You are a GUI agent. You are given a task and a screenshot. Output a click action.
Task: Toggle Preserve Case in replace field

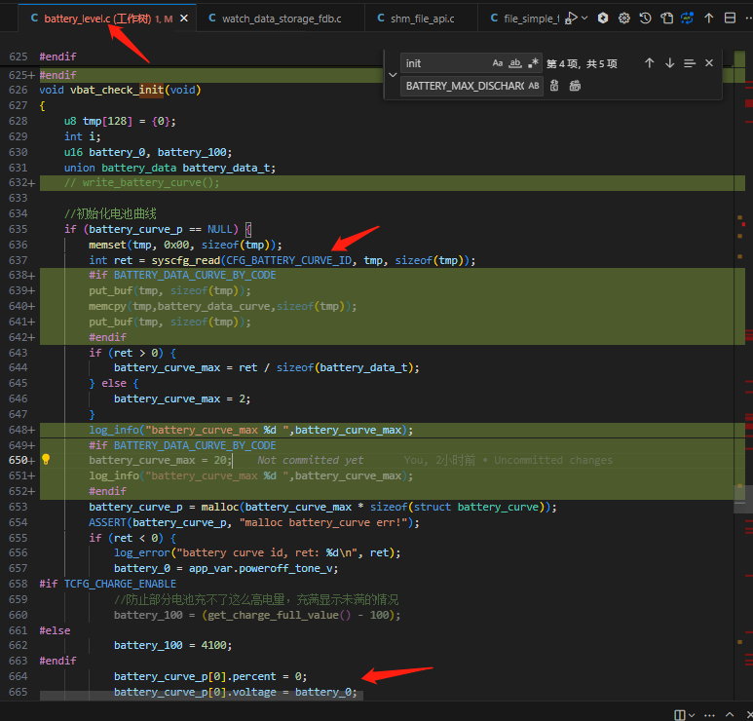[x=534, y=86]
